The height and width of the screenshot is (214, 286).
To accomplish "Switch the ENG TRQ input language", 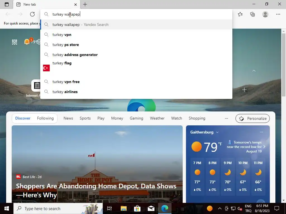I will [248, 208].
